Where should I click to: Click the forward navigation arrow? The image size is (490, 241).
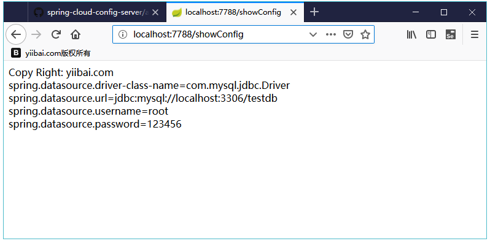(37, 34)
